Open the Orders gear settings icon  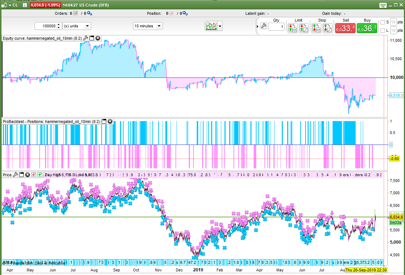pyautogui.click(x=89, y=13)
